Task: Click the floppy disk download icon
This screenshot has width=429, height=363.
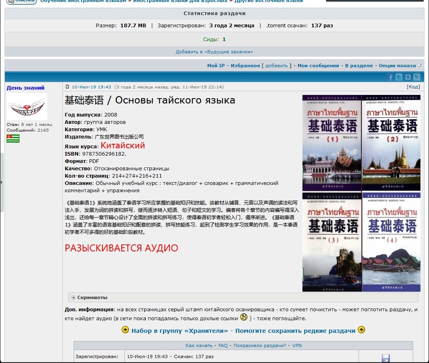Action: (385, 358)
